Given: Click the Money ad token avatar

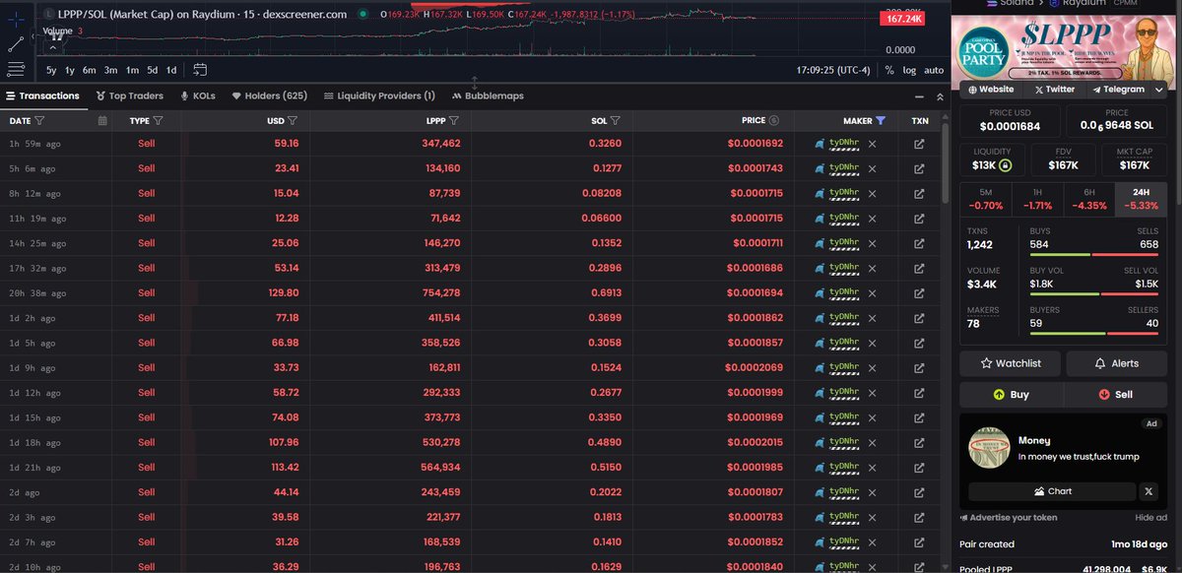Looking at the screenshot, I should coord(990,448).
